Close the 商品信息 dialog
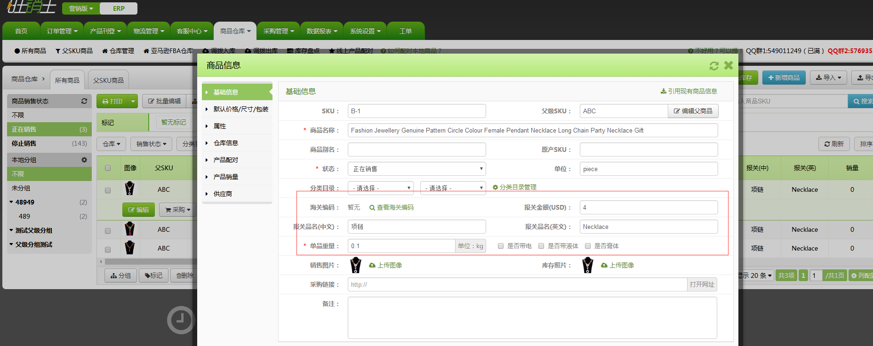Image resolution: width=873 pixels, height=346 pixels. coord(729,65)
